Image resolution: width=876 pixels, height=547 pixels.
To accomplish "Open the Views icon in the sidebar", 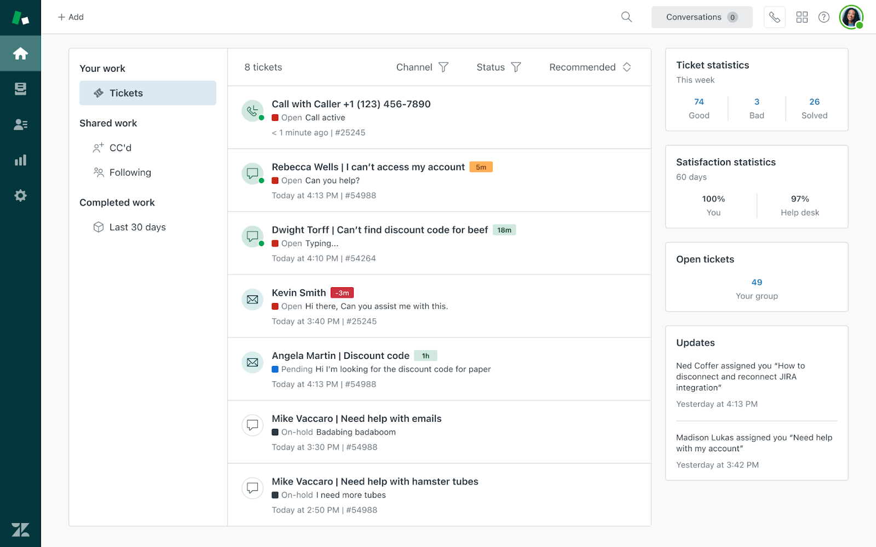I will tap(20, 89).
